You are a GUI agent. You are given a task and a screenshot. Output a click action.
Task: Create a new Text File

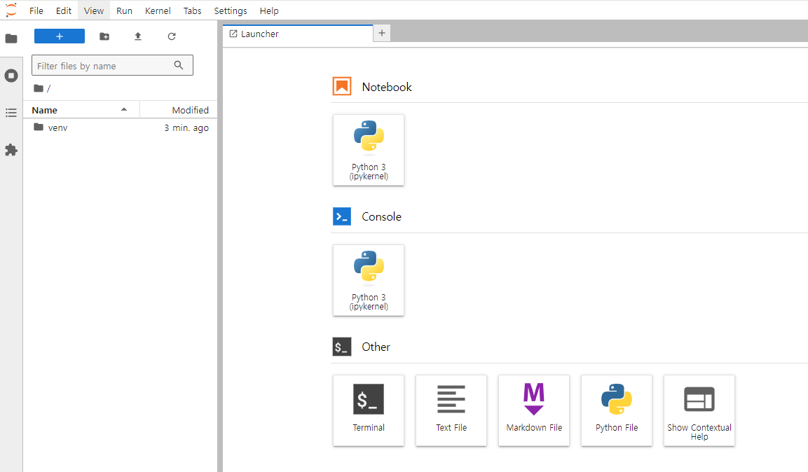(451, 410)
